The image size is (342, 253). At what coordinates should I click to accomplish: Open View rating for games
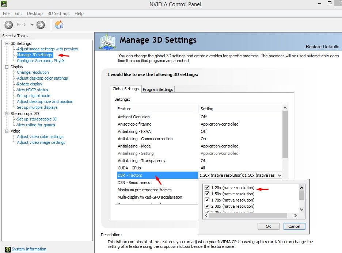(36, 125)
